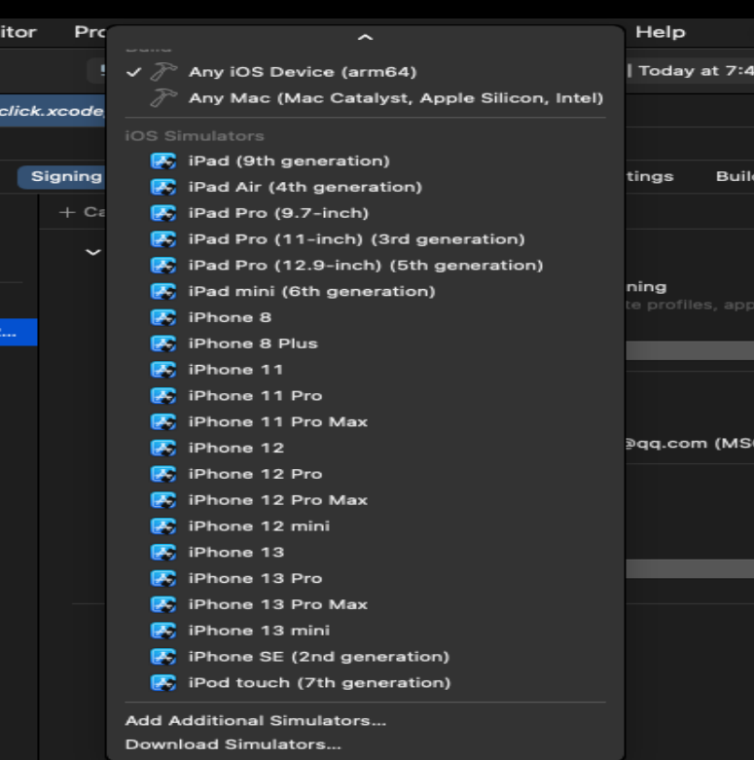
Task: Click the simulator icon beside iPad mini (6th generation)
Action: point(163,292)
